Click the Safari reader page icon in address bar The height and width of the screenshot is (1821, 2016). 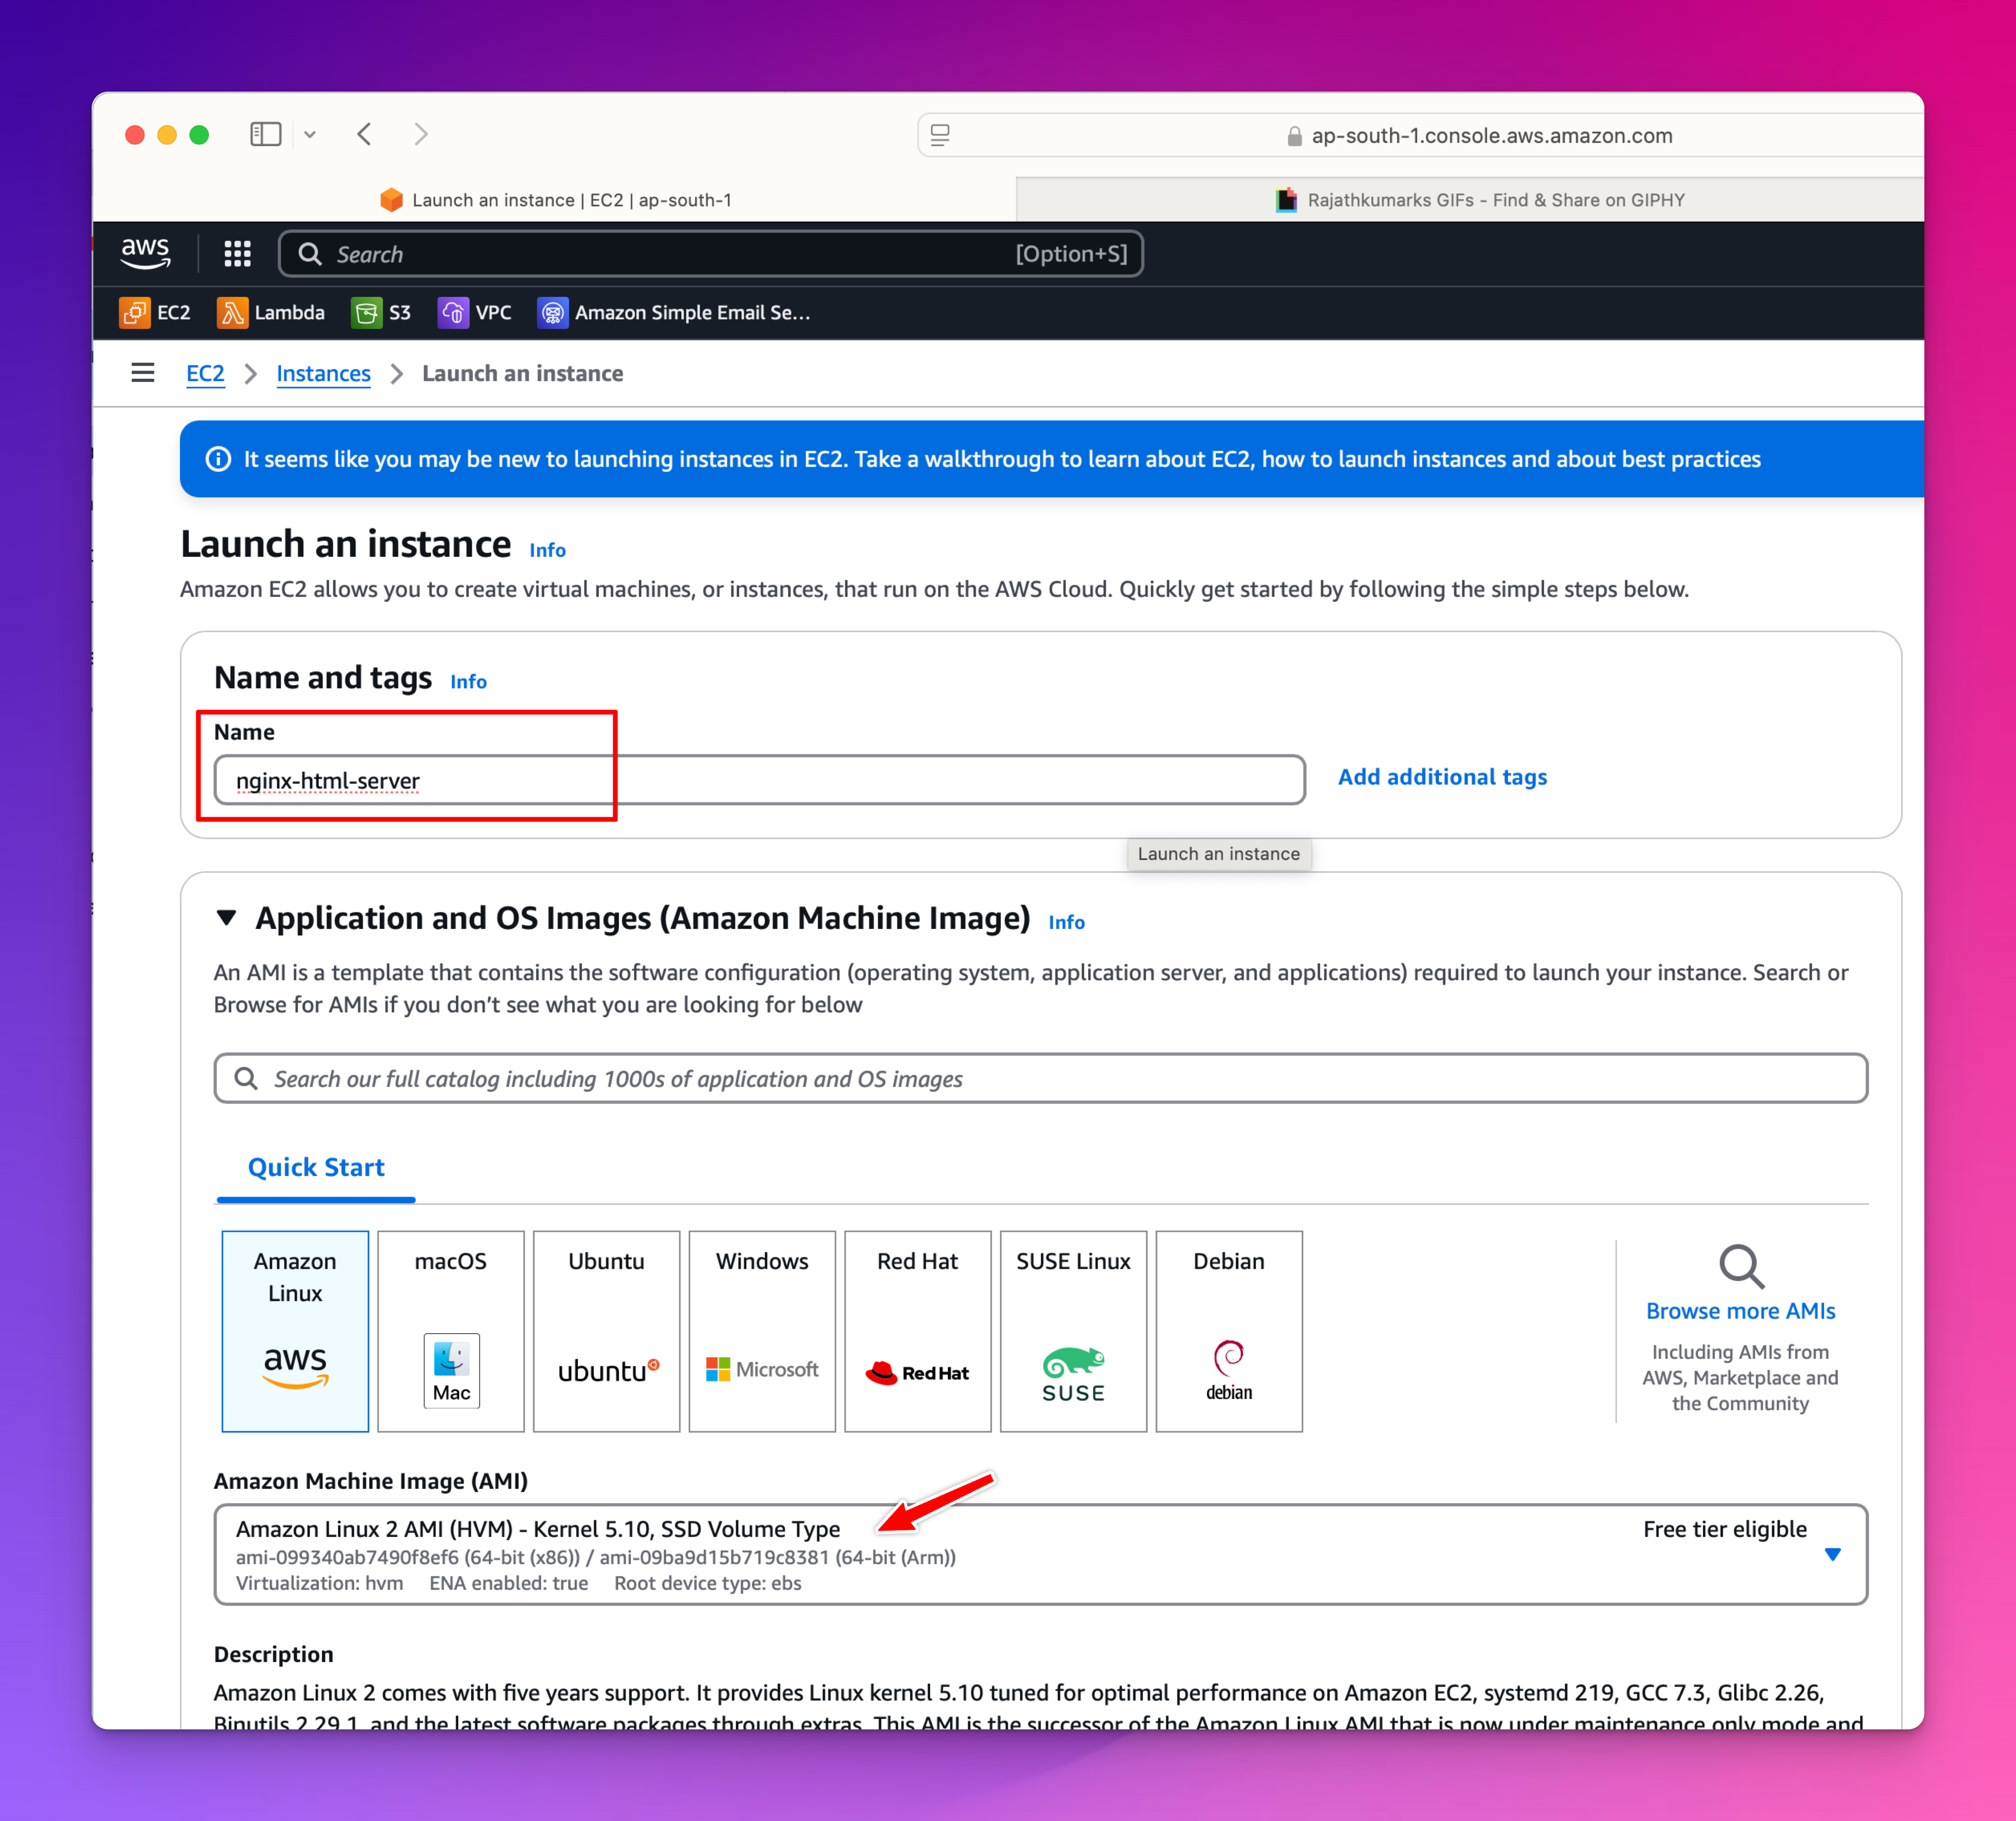coord(940,135)
